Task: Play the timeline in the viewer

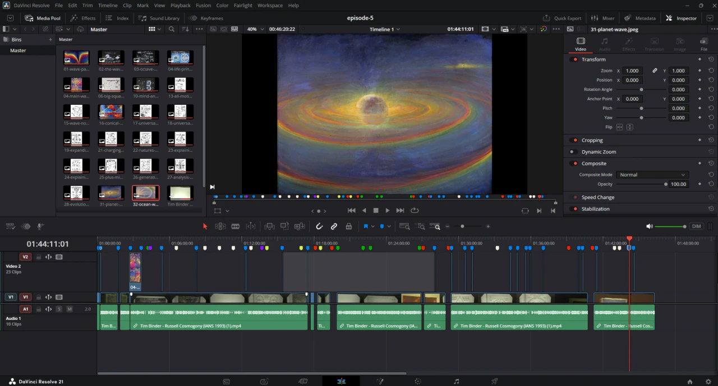Action: pyautogui.click(x=388, y=211)
